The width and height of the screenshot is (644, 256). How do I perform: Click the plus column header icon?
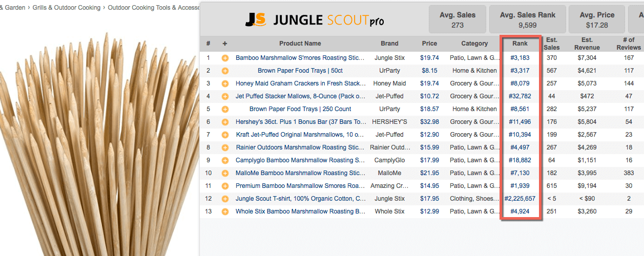pos(225,44)
